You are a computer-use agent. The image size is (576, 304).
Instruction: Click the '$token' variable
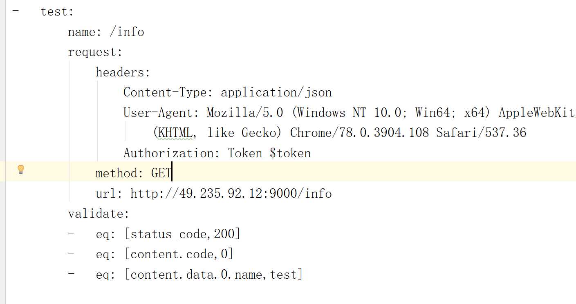[290, 153]
